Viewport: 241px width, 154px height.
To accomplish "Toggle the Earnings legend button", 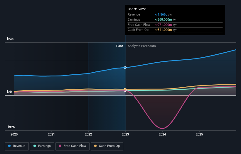I will pos(42,146).
